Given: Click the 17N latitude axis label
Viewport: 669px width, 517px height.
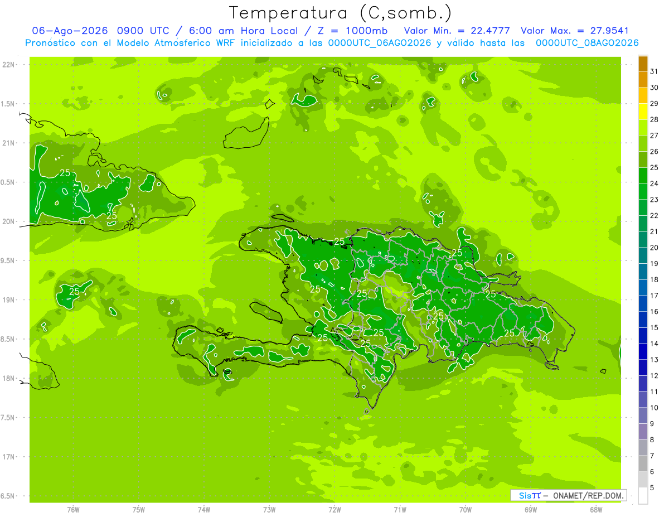Looking at the screenshot, I should click(x=9, y=457).
